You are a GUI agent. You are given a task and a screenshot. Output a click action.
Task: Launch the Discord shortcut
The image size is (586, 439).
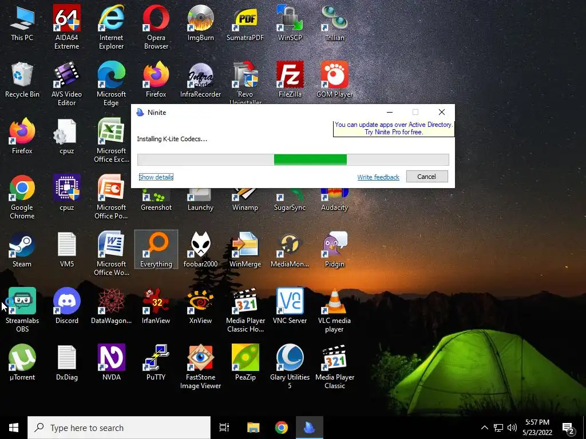pos(67,306)
